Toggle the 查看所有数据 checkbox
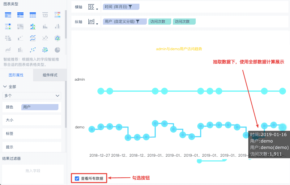This screenshot has height=185, width=290. (77, 178)
